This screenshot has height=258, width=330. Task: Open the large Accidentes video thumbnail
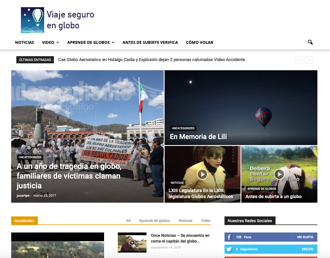coord(57,245)
